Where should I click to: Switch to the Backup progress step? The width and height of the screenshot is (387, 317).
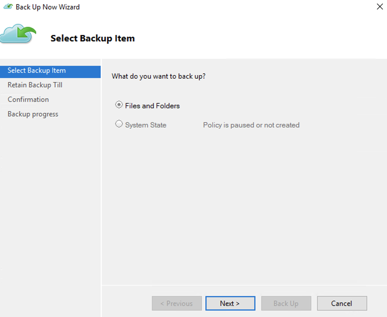click(x=33, y=114)
